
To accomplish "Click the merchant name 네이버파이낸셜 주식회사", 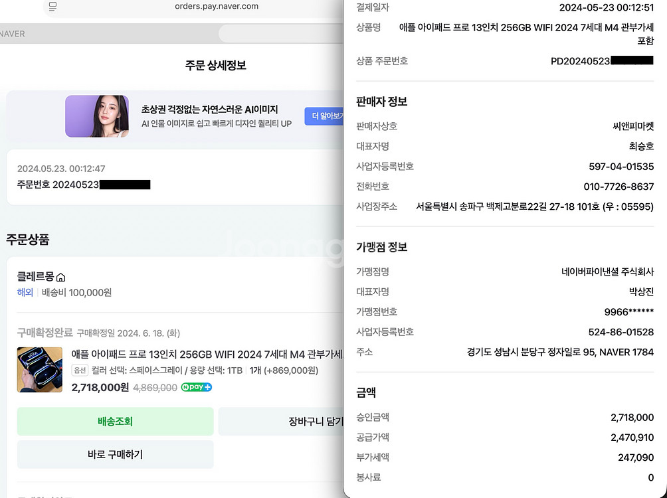I will tap(607, 272).
